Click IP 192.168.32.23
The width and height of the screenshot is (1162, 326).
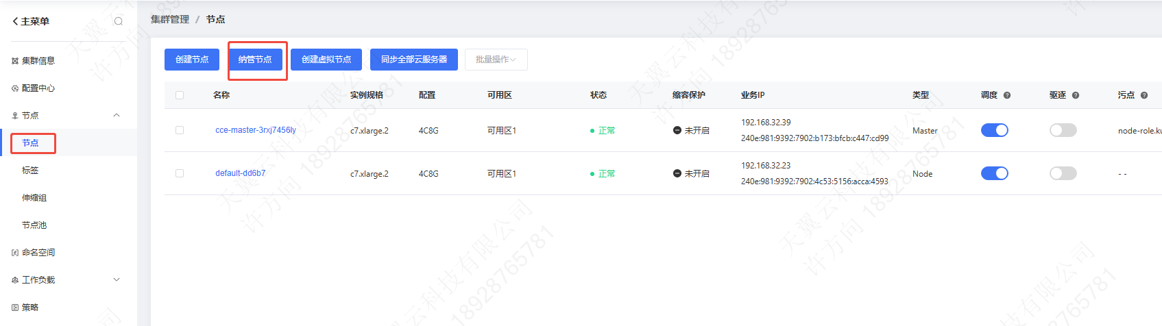click(766, 166)
